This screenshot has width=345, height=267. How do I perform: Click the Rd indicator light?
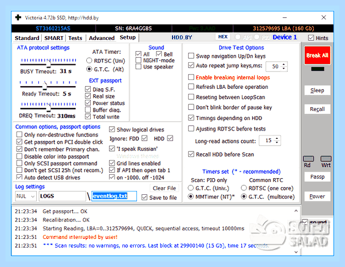coord(308,159)
